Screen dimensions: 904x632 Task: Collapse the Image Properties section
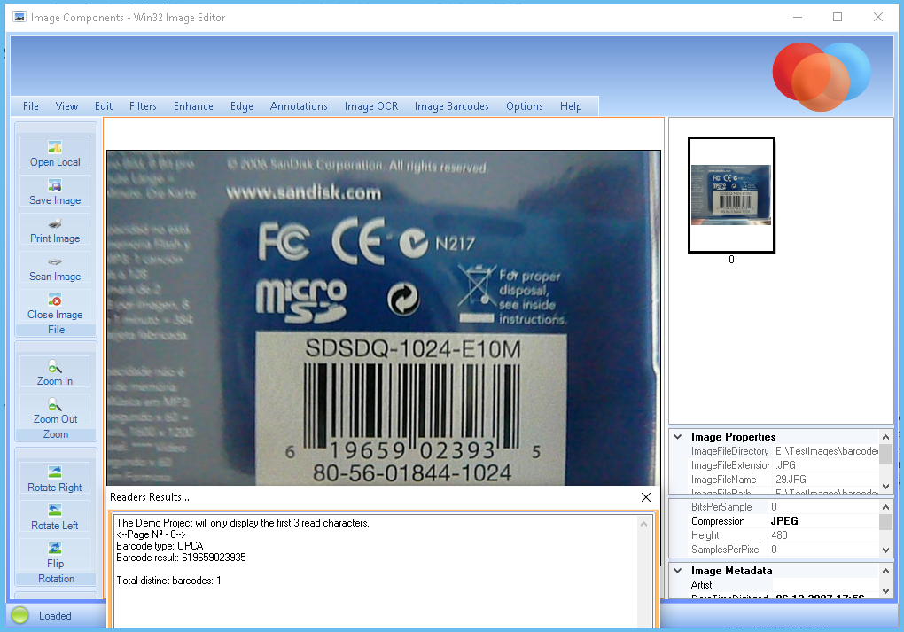point(678,436)
